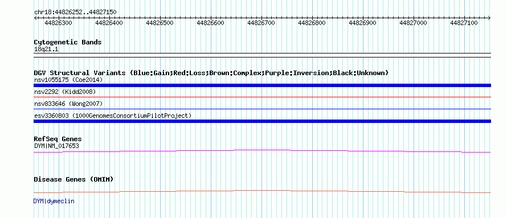Image resolution: width=507 pixels, height=218 pixels.
Task: Select the Disease Genes (OMIM) track title
Action: coord(73,179)
